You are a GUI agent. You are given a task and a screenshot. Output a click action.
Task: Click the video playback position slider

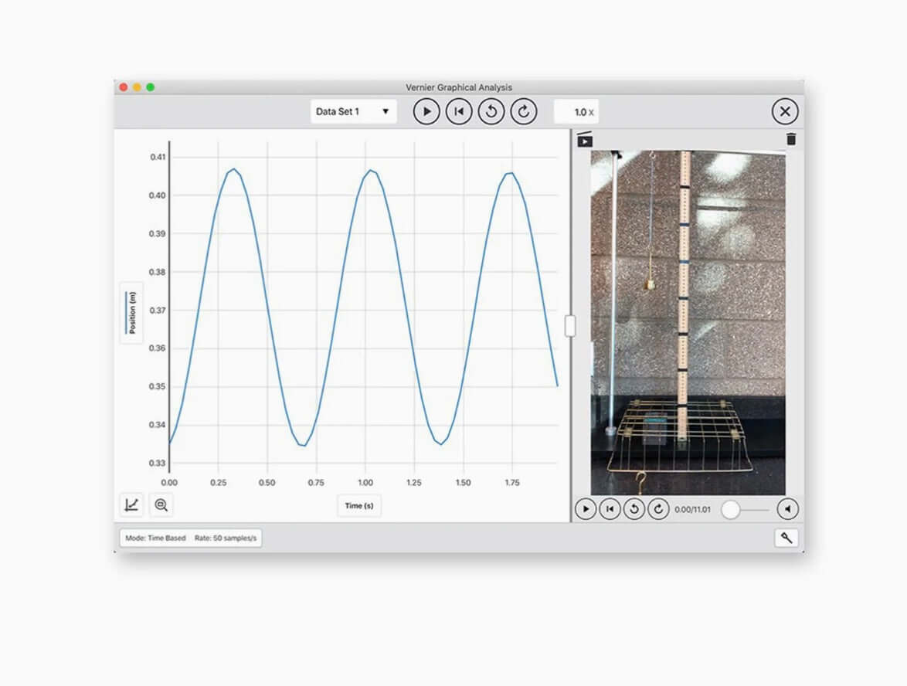click(x=746, y=509)
